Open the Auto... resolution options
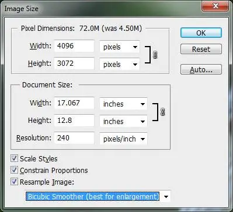Screen dimensions: 233x212 201,69
